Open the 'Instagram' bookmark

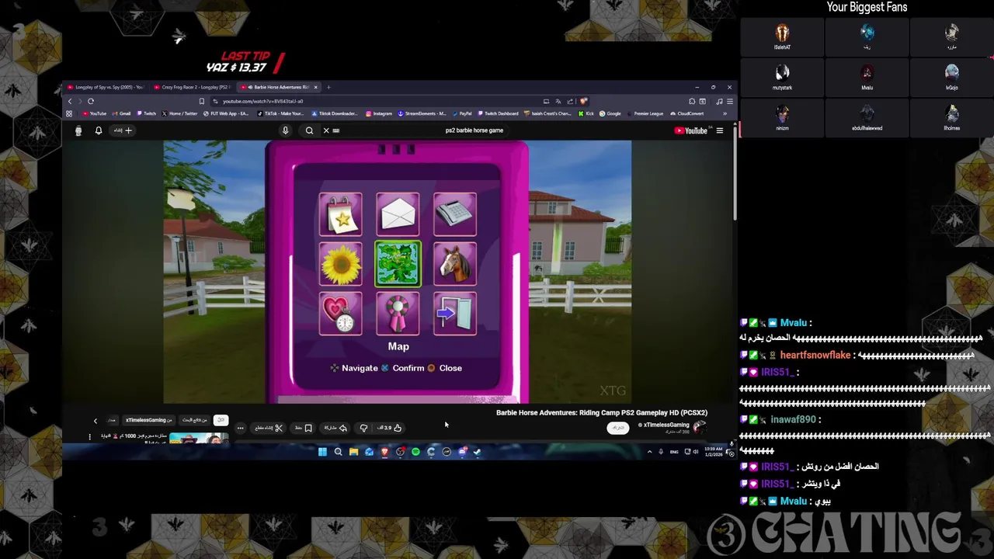tap(379, 113)
